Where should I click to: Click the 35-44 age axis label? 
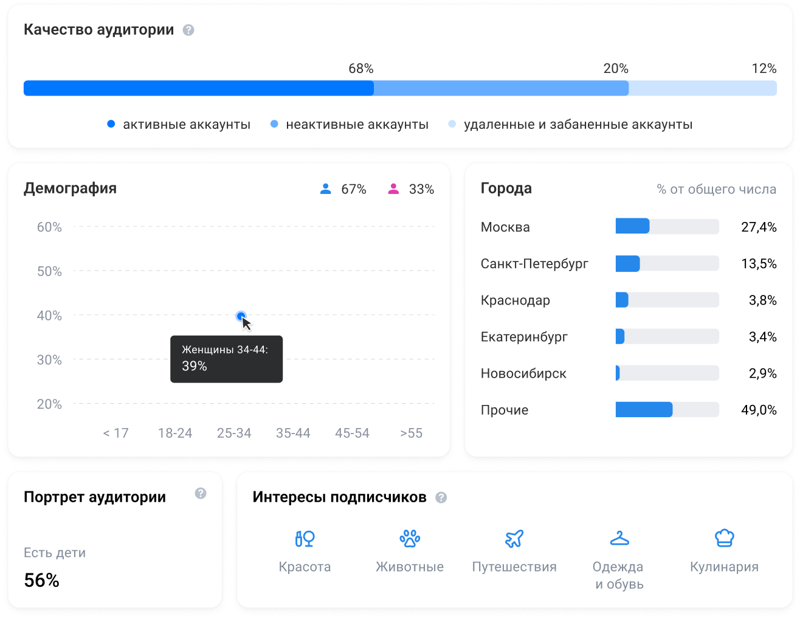click(293, 433)
